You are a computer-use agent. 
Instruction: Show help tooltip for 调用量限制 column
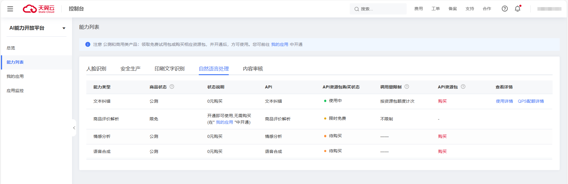(407, 87)
